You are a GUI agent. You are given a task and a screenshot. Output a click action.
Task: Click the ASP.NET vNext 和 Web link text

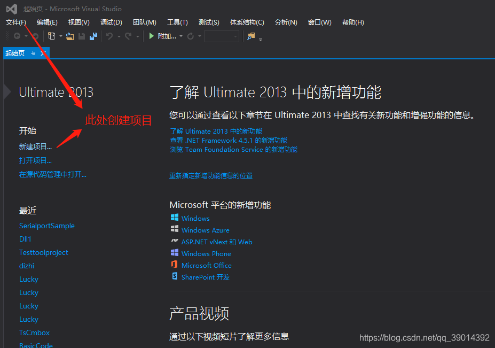[217, 242]
